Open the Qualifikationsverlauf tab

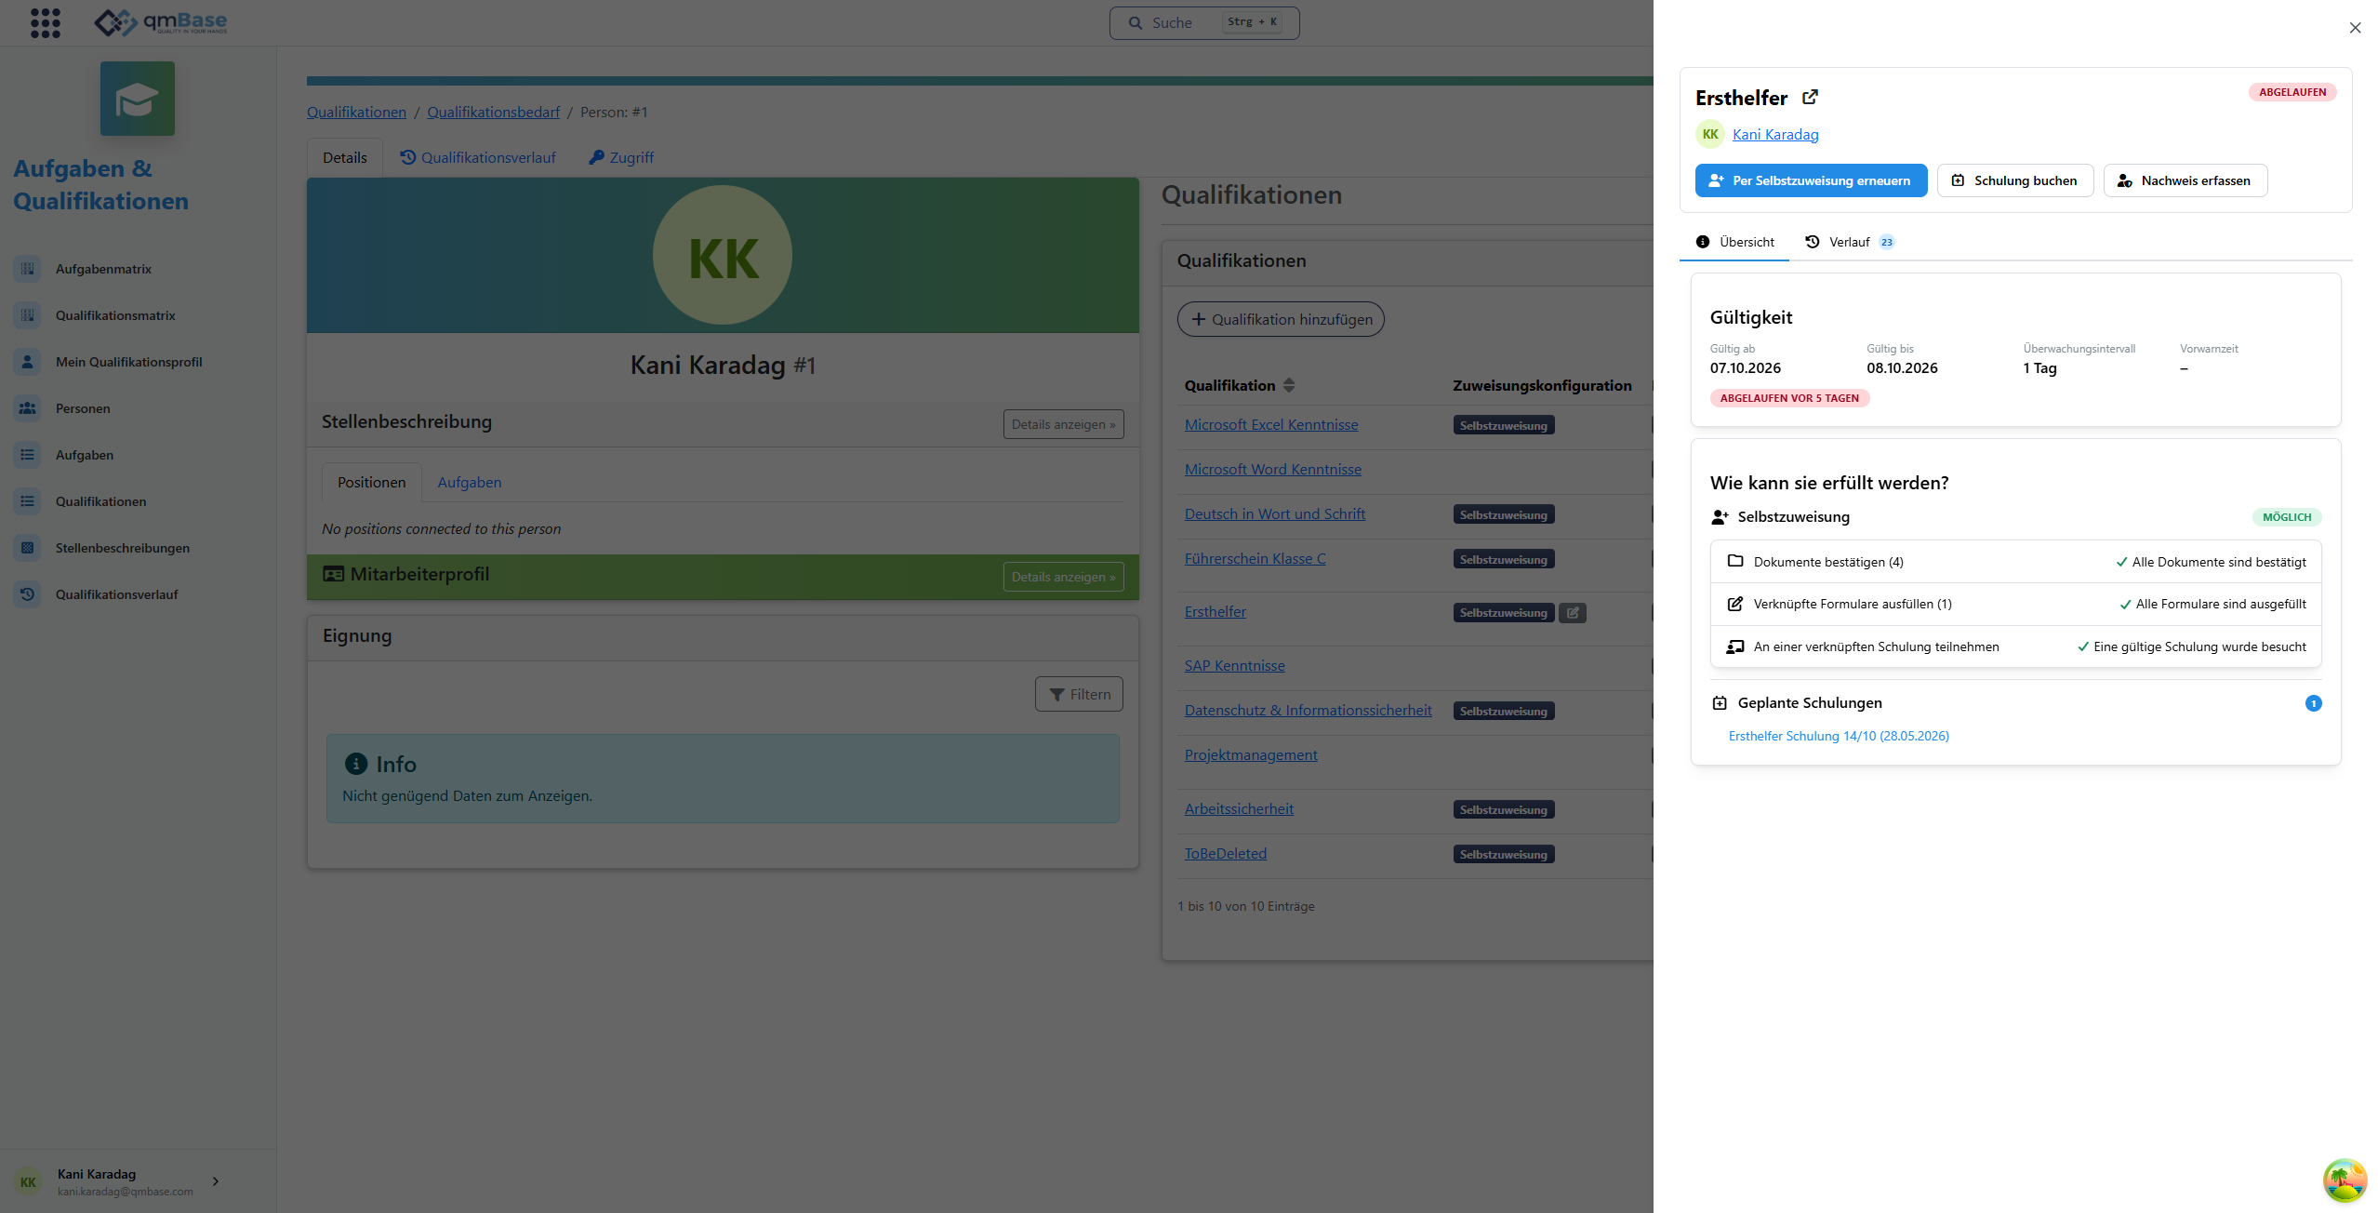click(478, 157)
